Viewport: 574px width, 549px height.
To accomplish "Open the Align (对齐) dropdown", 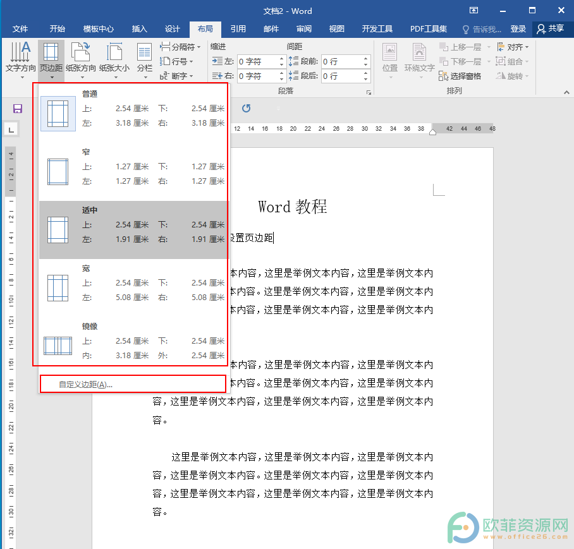I will pyautogui.click(x=513, y=47).
